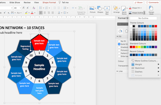Select Solid fill radio option
The image size is (161, 105).
(119, 44)
